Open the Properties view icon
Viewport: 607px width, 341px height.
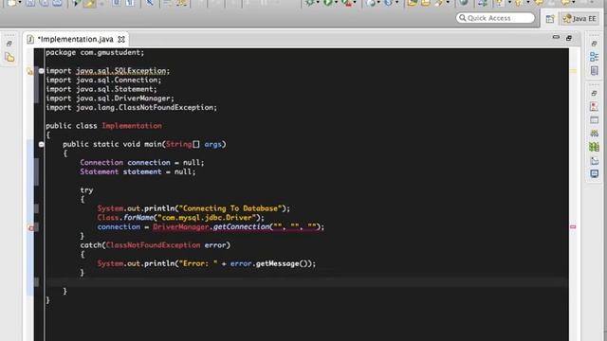(594, 120)
